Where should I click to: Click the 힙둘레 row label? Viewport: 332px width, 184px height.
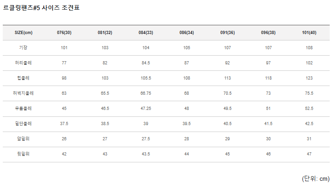coord(23,78)
